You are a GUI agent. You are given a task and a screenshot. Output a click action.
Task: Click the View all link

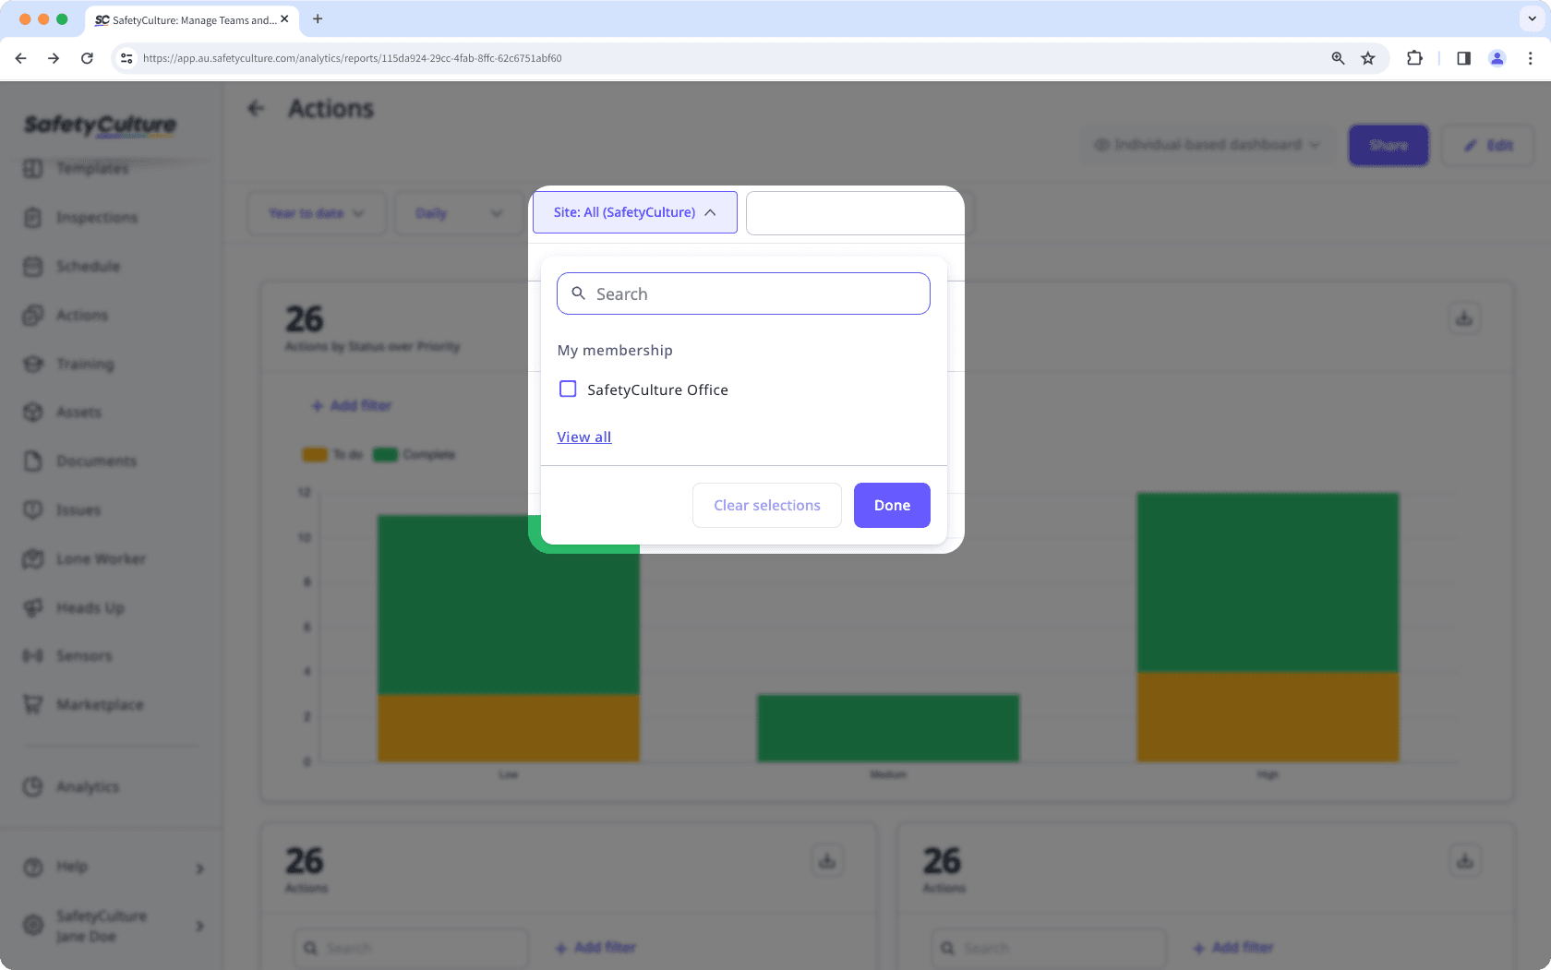coord(583,437)
